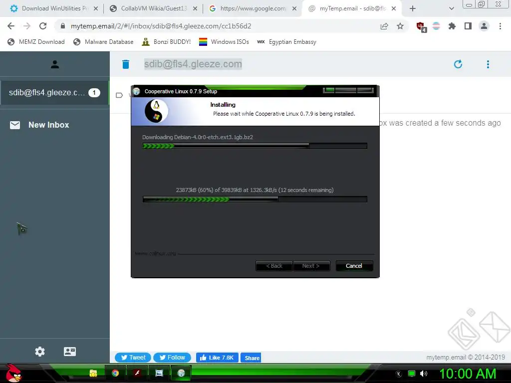Open MEMZ Download bookmark

coord(36,42)
